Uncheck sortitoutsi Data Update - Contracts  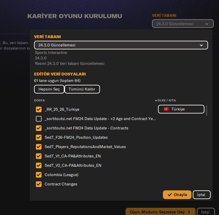pyautogui.click(x=39, y=128)
